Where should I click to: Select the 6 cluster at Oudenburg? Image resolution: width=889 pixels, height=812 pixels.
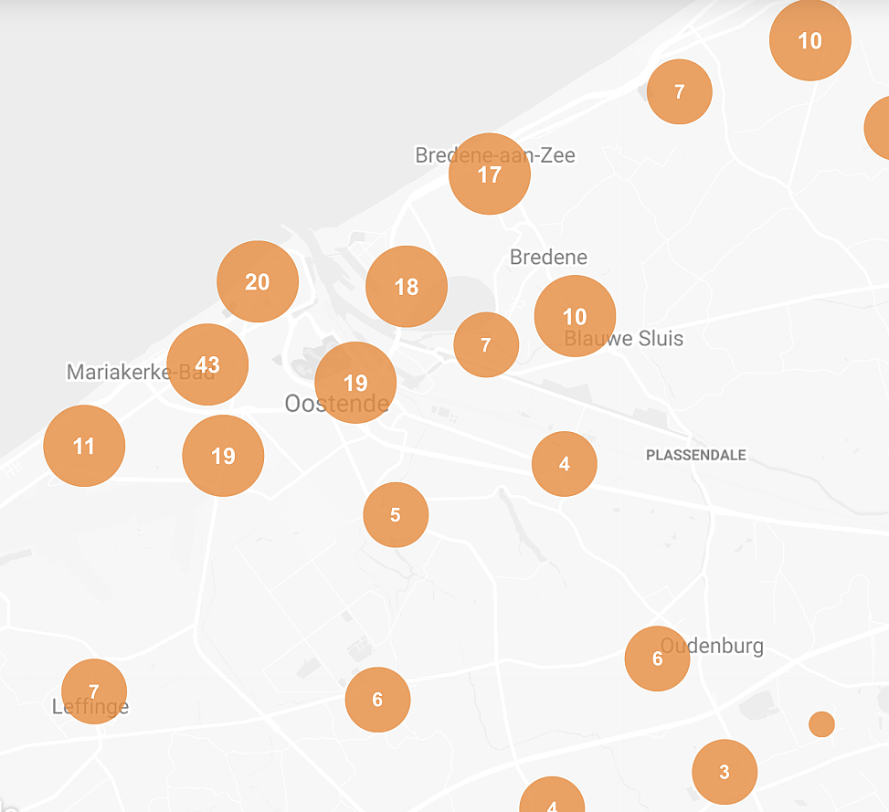pos(657,659)
